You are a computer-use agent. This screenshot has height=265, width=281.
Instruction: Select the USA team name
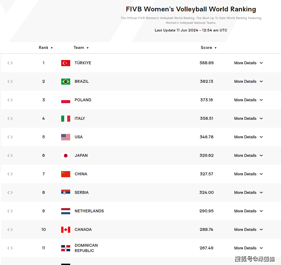78,137
